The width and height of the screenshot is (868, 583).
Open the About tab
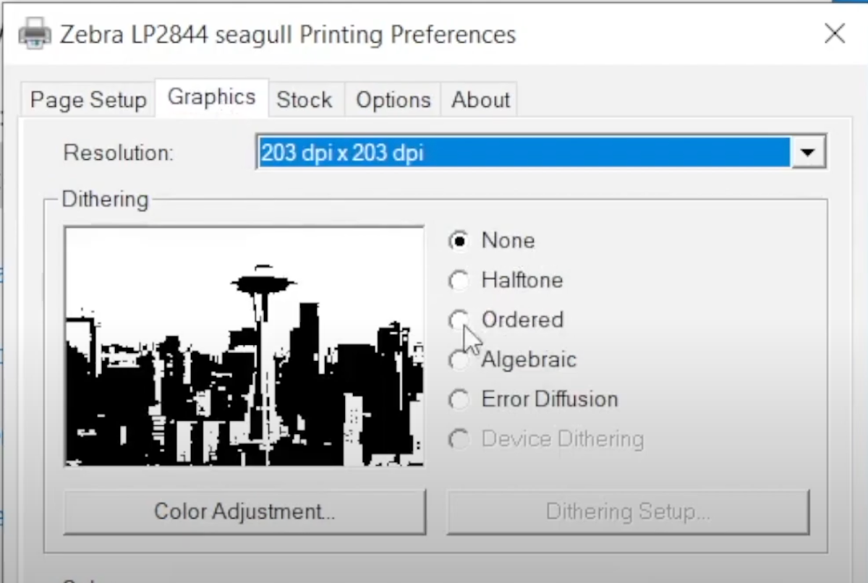pos(480,100)
